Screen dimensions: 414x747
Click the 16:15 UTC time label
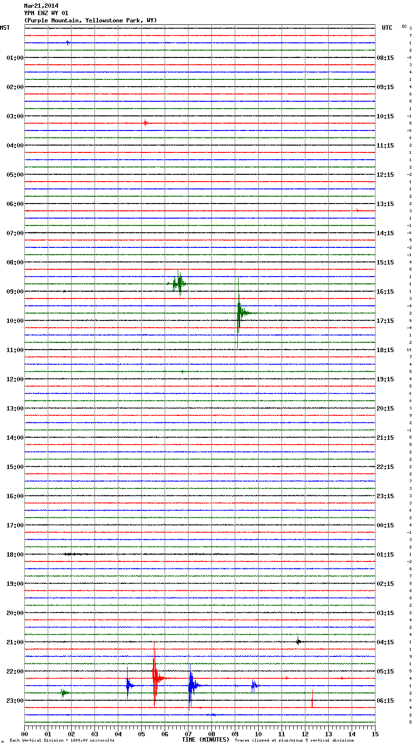point(385,292)
